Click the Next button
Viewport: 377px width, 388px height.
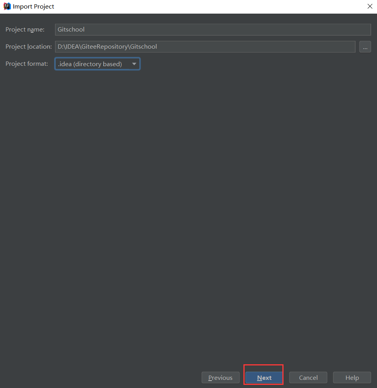[264, 377]
